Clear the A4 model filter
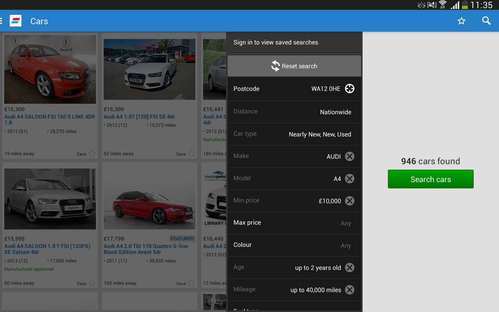The image size is (499, 312). [x=349, y=179]
